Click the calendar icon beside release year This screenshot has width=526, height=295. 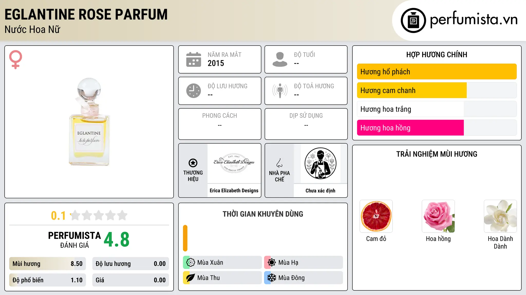(x=194, y=59)
